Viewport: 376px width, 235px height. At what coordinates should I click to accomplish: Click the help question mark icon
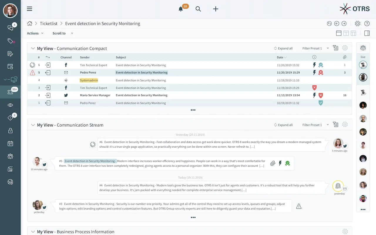pos(367,23)
